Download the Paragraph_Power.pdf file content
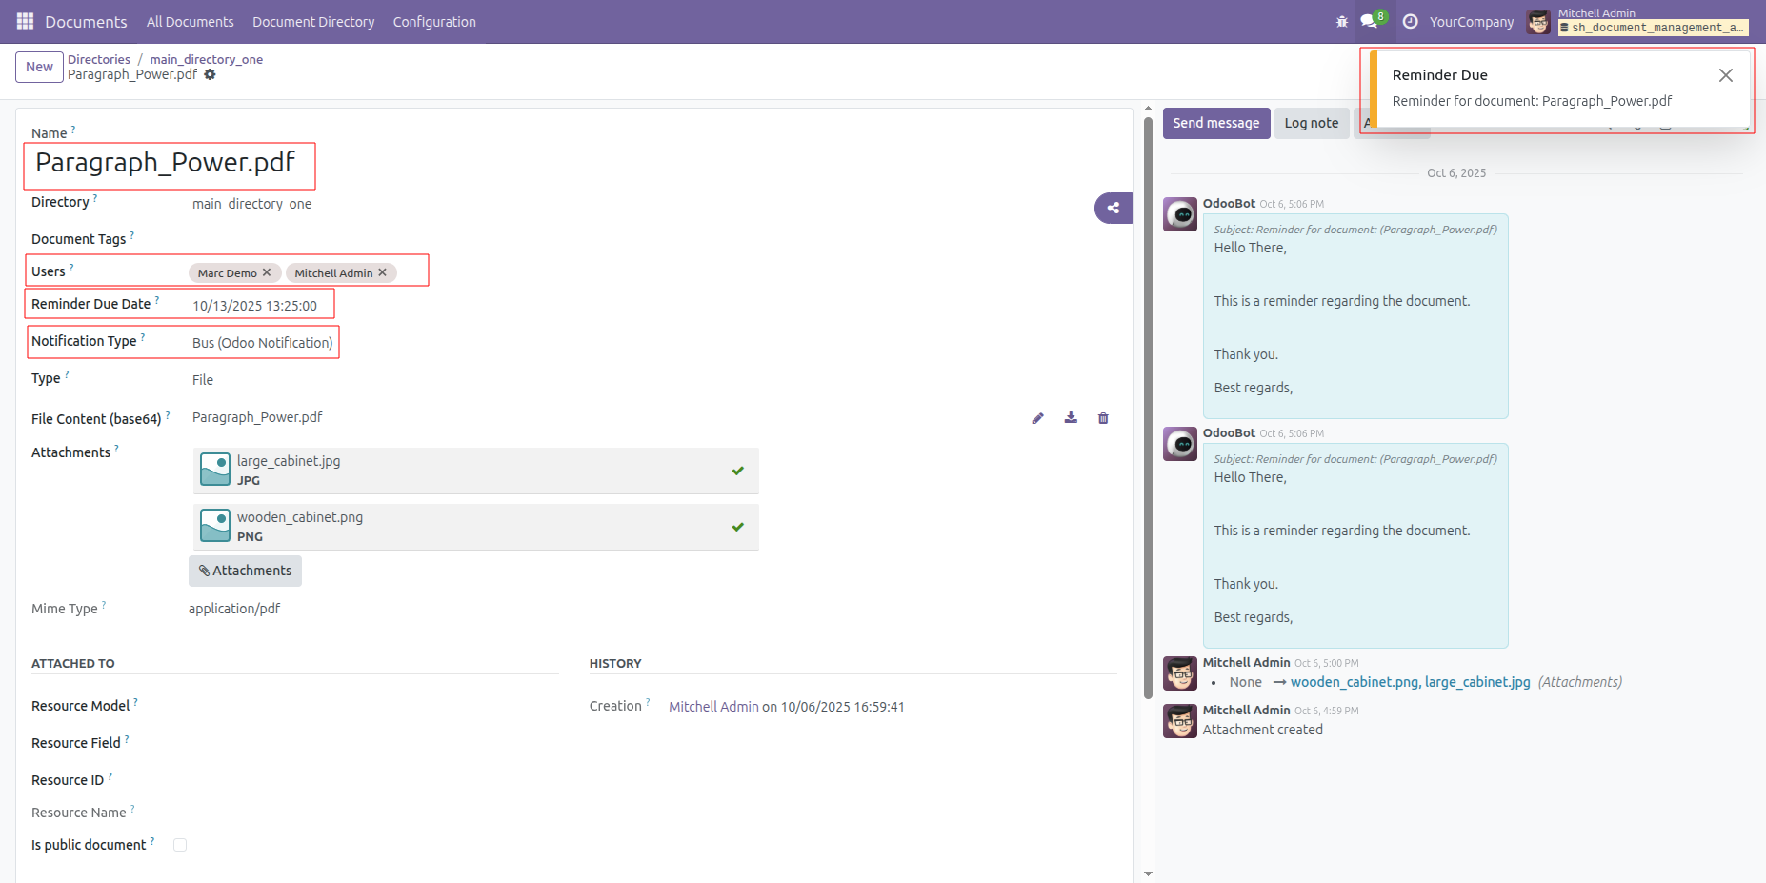This screenshot has height=883, width=1766. coord(1071,417)
